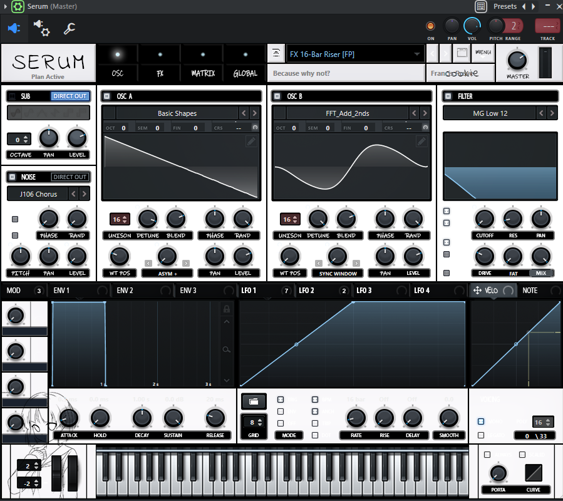Viewport: 563px width, 501px height.
Task: Click the save preset document icon
Action: coord(462,54)
